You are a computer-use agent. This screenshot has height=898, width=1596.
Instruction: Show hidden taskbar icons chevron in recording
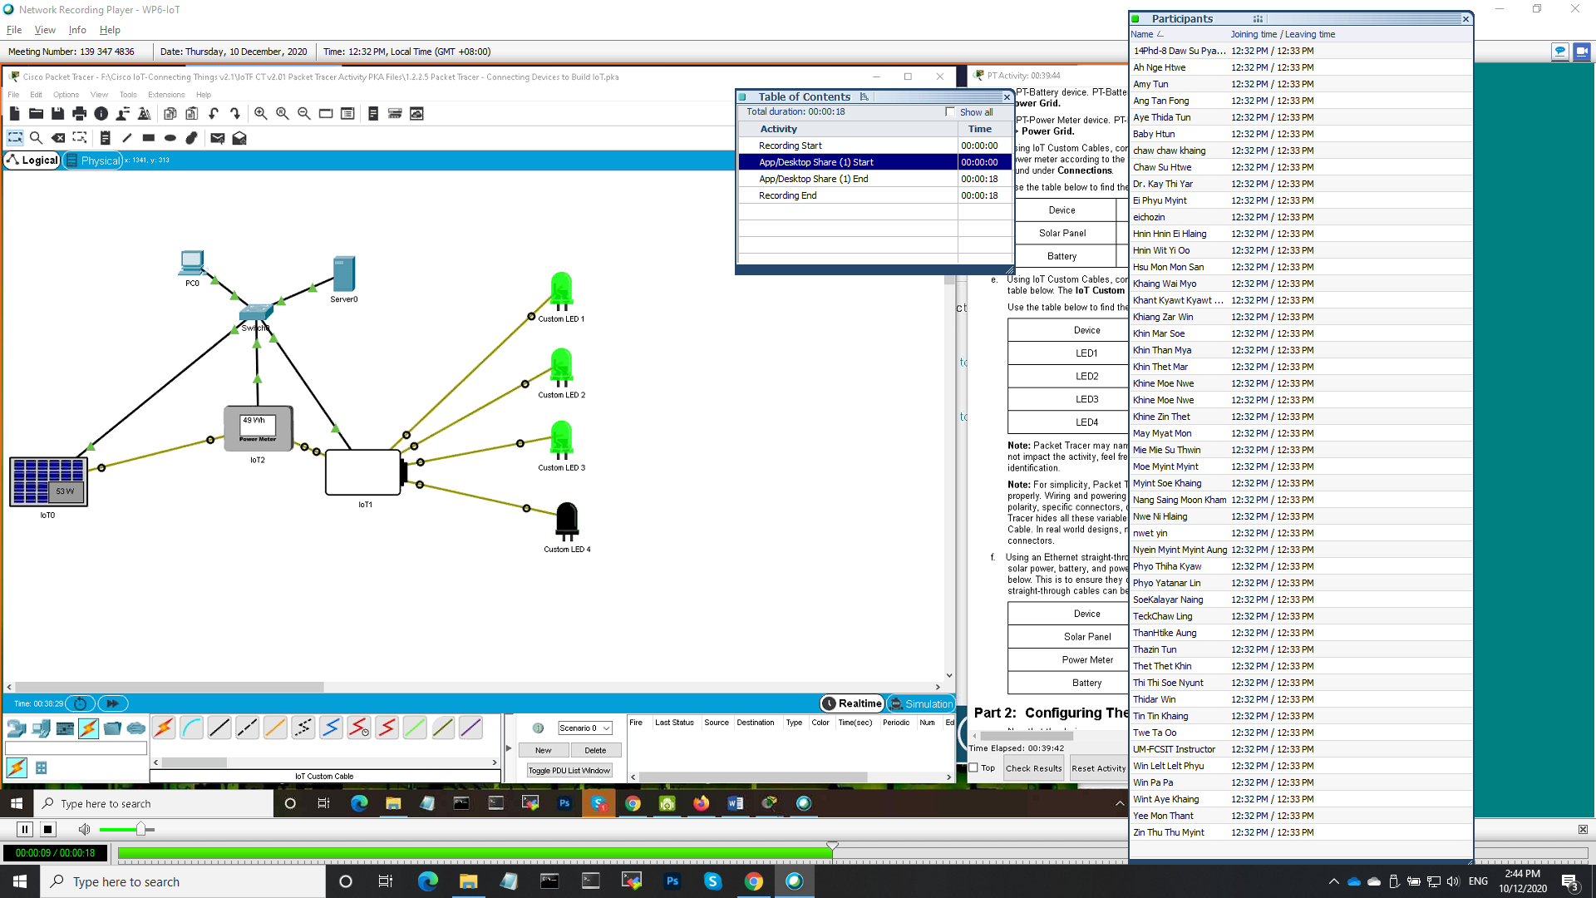(x=1120, y=803)
